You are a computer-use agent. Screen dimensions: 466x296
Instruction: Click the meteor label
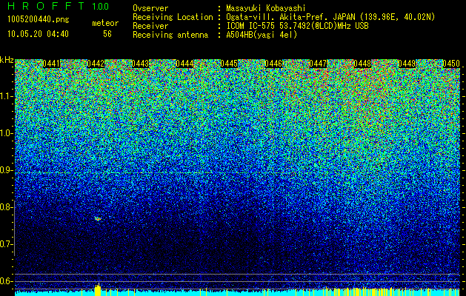pyautogui.click(x=105, y=23)
